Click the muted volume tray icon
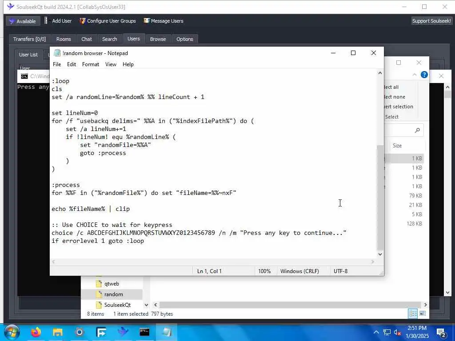Screen dimensions: 455x341 click(397, 332)
